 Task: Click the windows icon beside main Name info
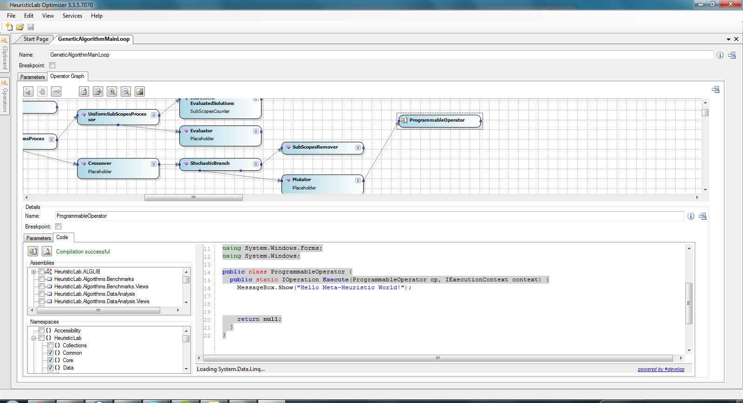coord(732,55)
